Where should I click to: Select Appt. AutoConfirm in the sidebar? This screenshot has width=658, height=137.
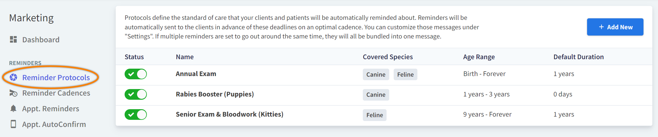click(54, 124)
